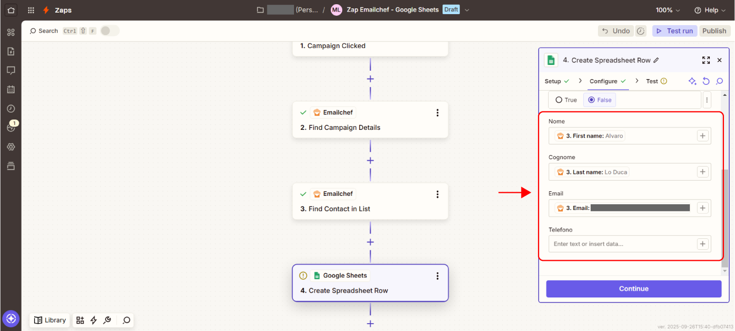Open the calendar icon in left sidebar
This screenshot has width=735, height=331.
click(10, 90)
